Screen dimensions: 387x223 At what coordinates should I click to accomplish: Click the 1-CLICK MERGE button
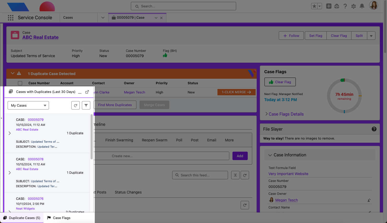pyautogui.click(x=236, y=92)
